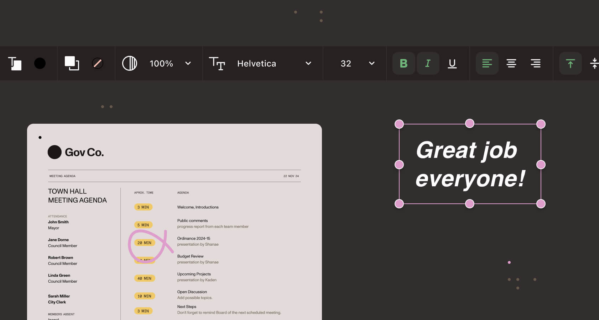Expand the opacity percentage dropdown
The width and height of the screenshot is (599, 320).
pos(188,63)
